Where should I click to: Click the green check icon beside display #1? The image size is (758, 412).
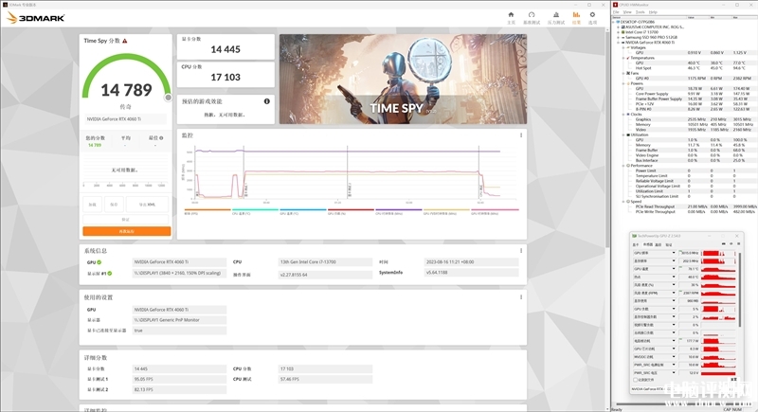pos(110,274)
